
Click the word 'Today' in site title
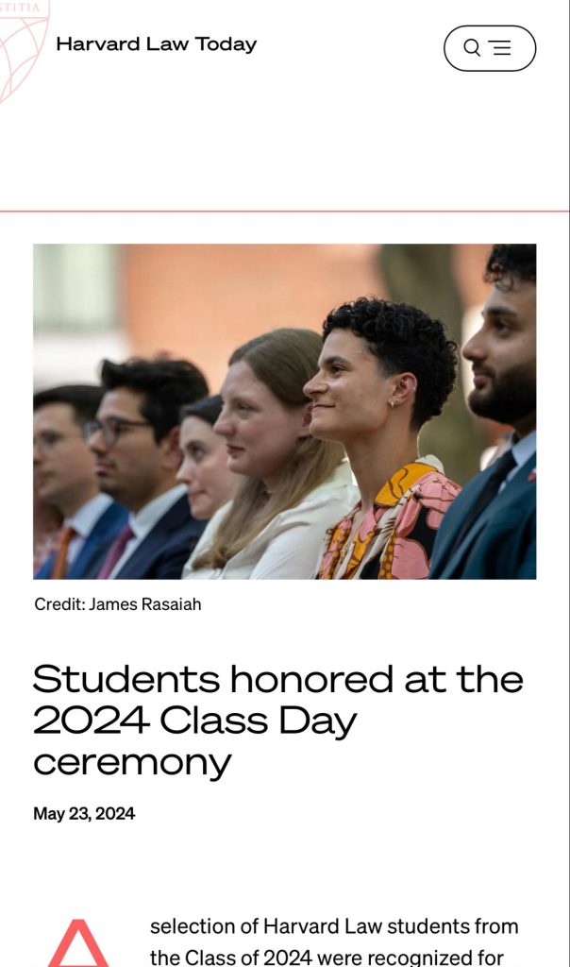click(x=226, y=45)
